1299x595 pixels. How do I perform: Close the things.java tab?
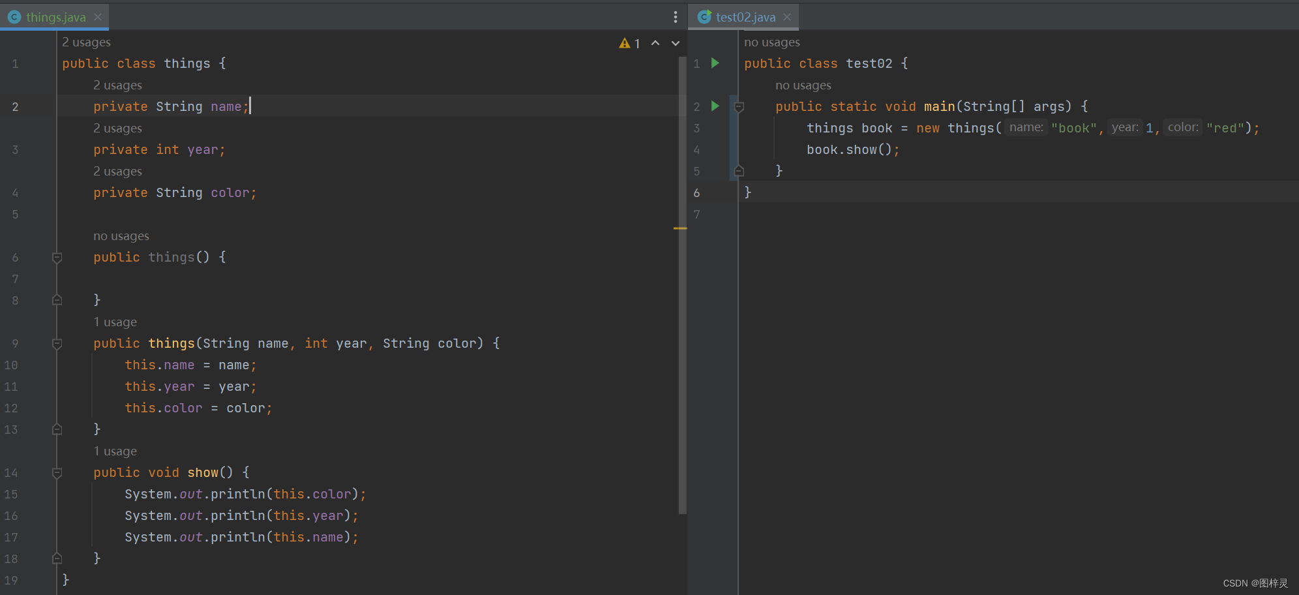[x=98, y=17]
